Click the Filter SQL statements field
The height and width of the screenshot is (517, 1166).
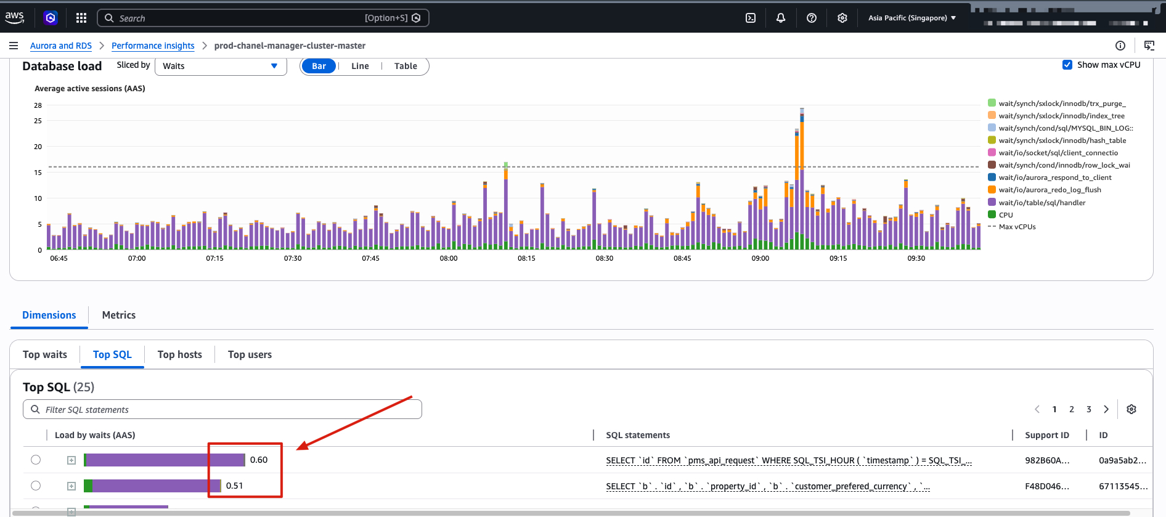(x=222, y=409)
